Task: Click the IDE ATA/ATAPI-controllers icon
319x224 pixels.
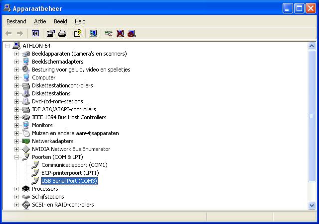Action: click(26, 109)
